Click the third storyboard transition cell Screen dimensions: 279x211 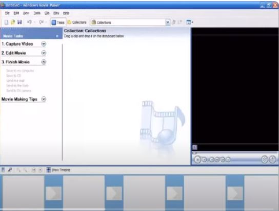[x=174, y=193]
